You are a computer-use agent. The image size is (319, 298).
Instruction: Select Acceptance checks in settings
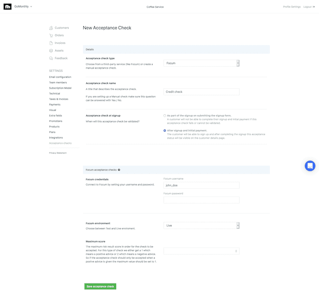tap(60, 143)
